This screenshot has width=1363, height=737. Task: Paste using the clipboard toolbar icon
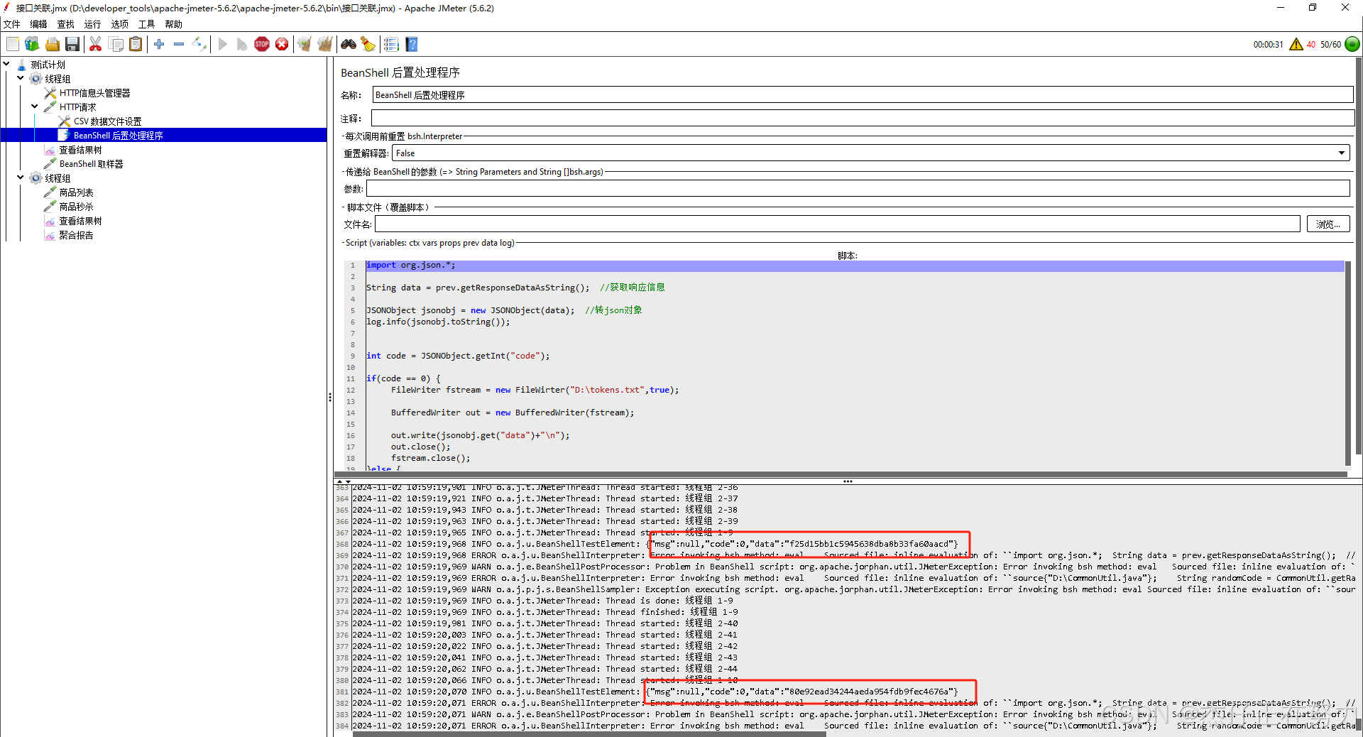(136, 44)
